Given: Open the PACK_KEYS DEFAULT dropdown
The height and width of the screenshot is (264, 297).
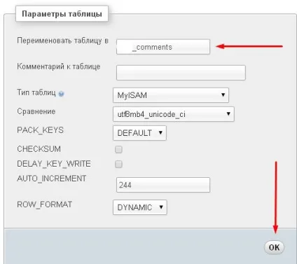Looking at the screenshot, I should 139,133.
